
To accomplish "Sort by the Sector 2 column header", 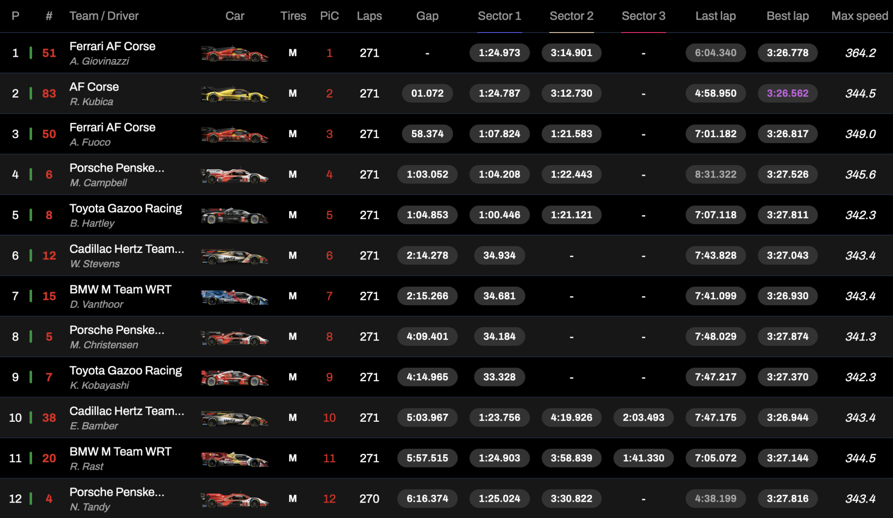I will [x=572, y=16].
